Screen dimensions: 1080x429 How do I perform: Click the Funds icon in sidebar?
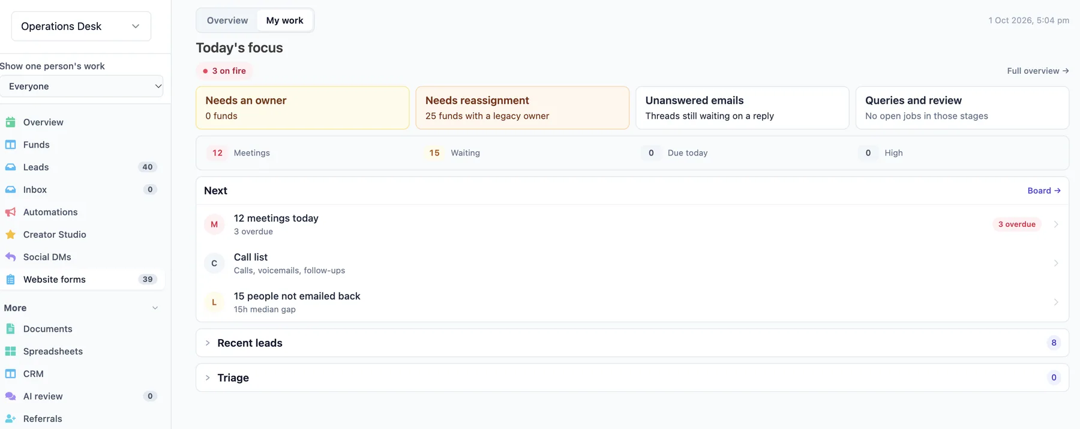point(10,145)
